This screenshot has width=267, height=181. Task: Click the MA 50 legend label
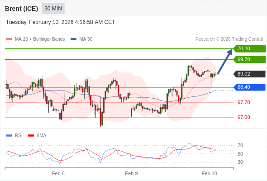tap(86, 39)
